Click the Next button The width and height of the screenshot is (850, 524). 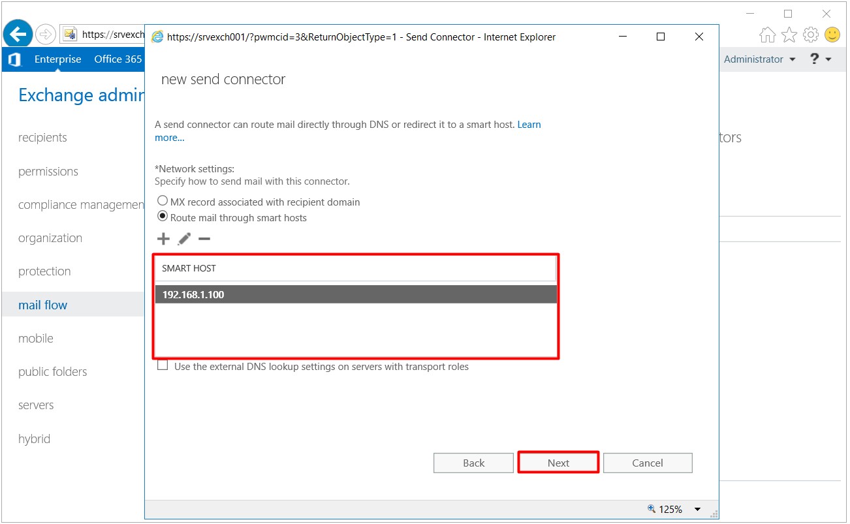(x=558, y=463)
